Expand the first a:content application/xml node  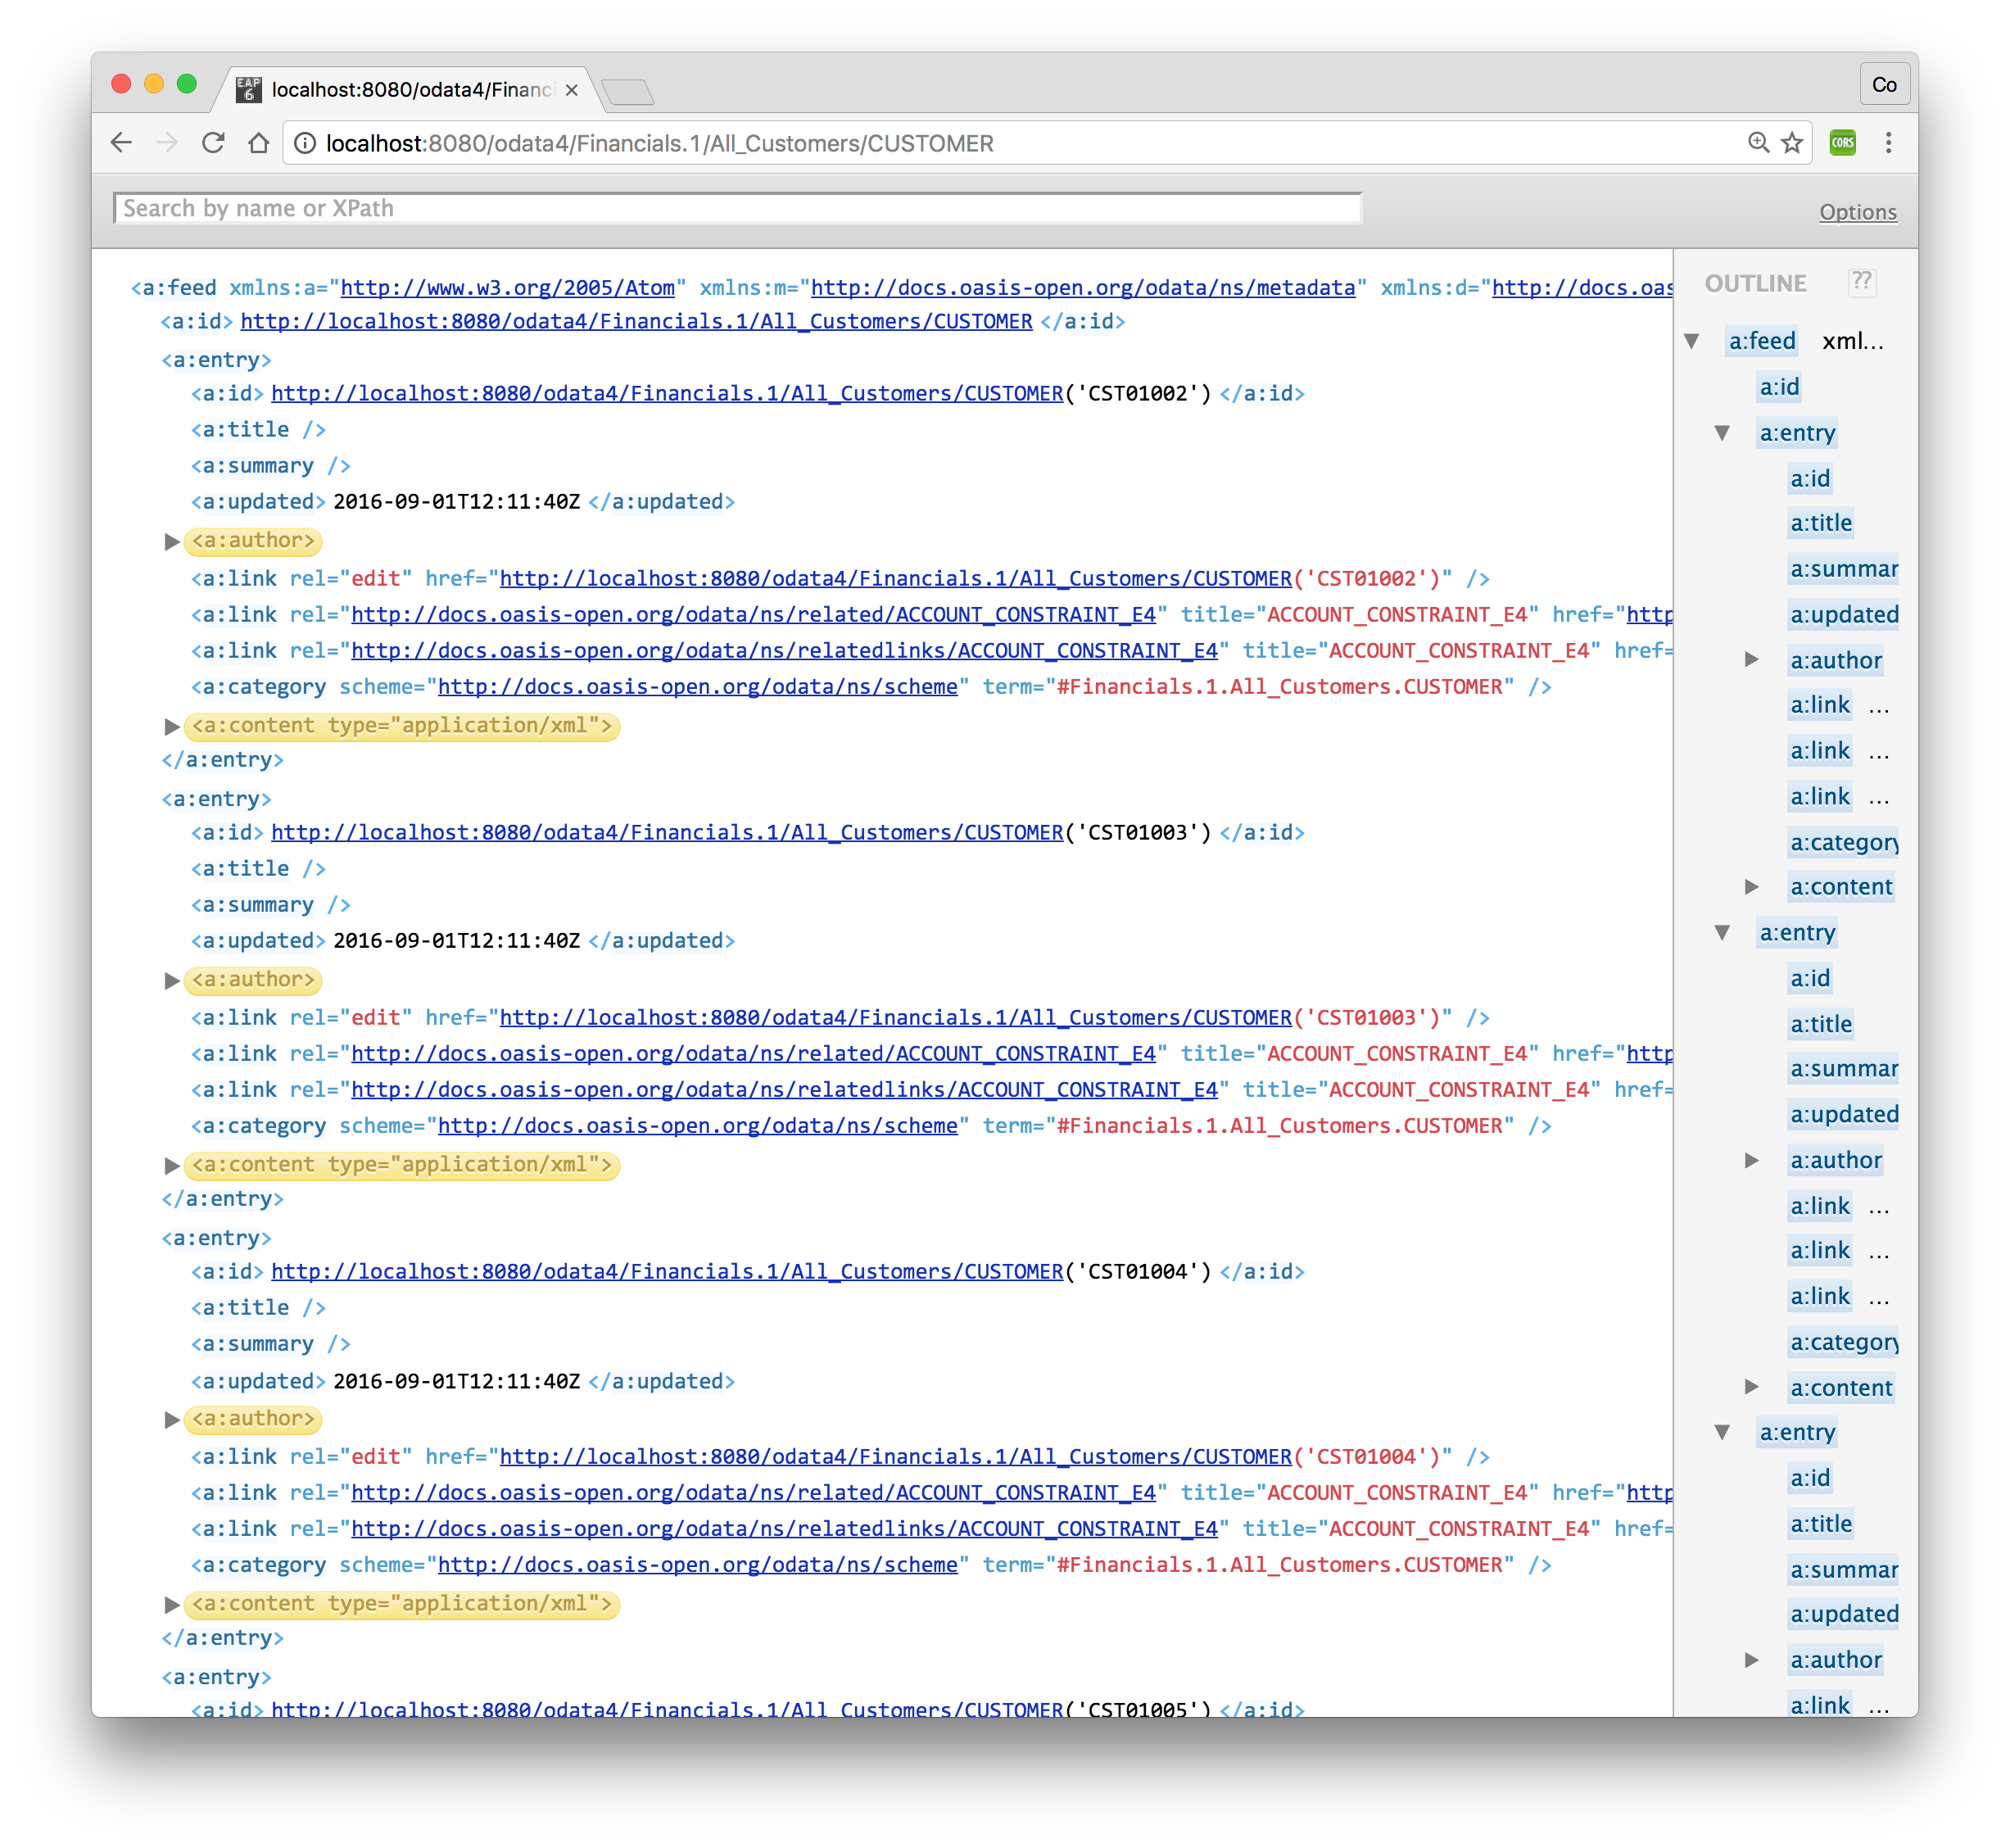tap(172, 726)
